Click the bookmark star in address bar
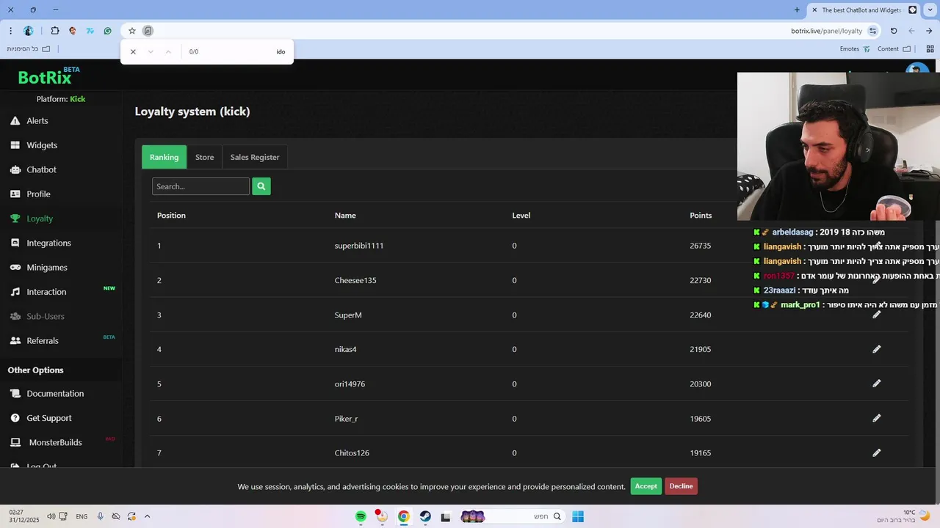 click(132, 31)
